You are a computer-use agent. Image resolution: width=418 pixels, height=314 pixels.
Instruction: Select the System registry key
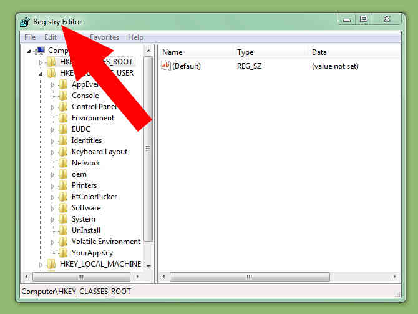83,219
